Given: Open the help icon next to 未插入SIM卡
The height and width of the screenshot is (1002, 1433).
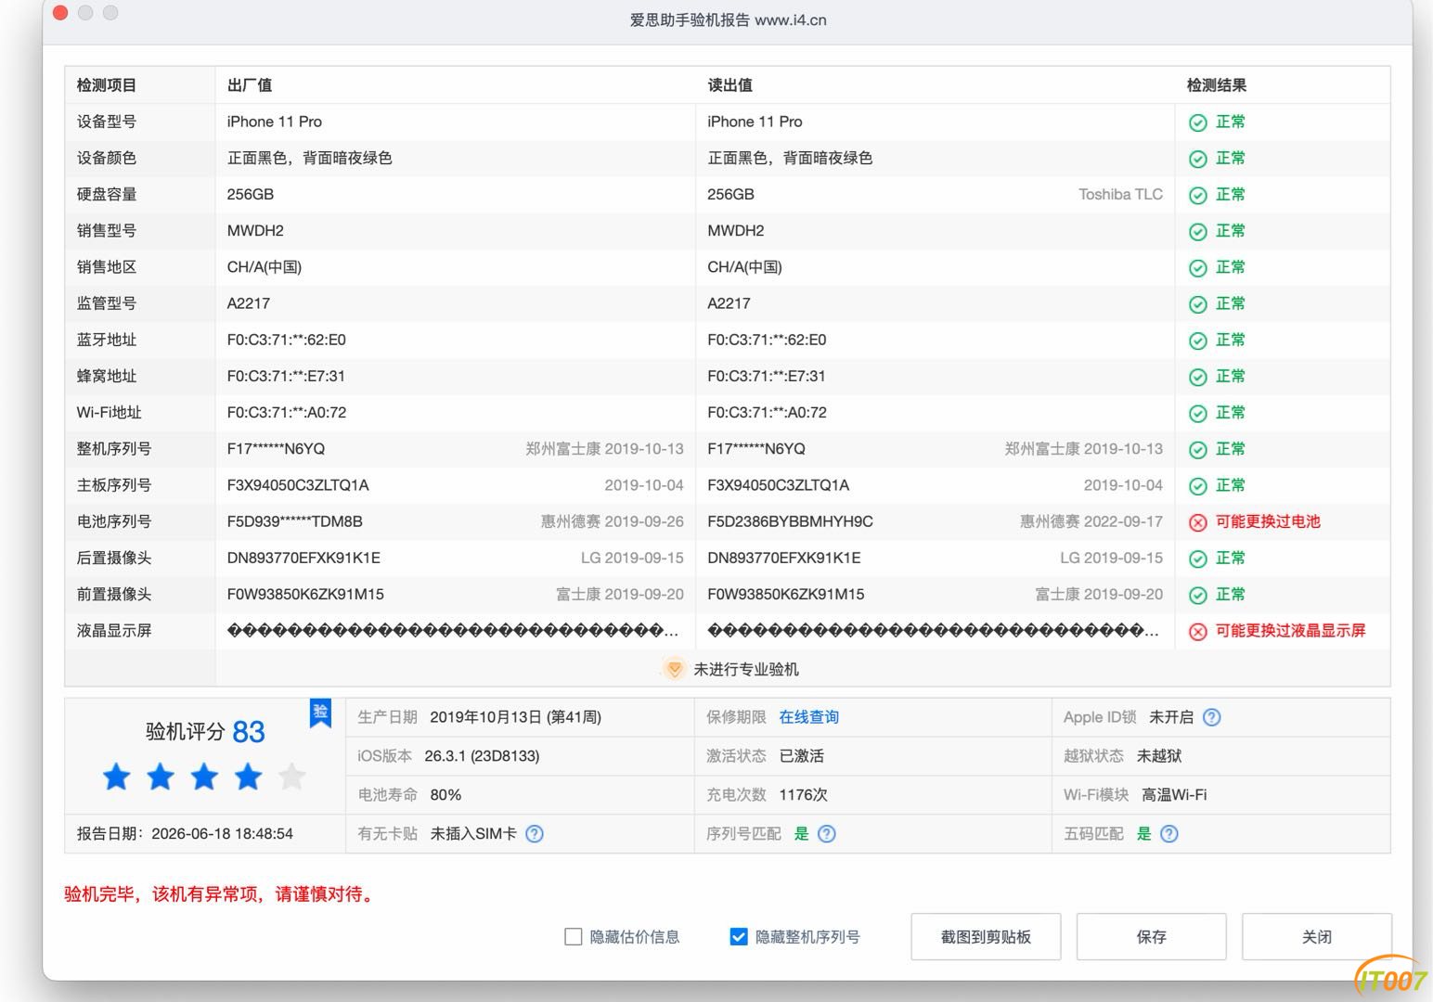Looking at the screenshot, I should point(535,834).
